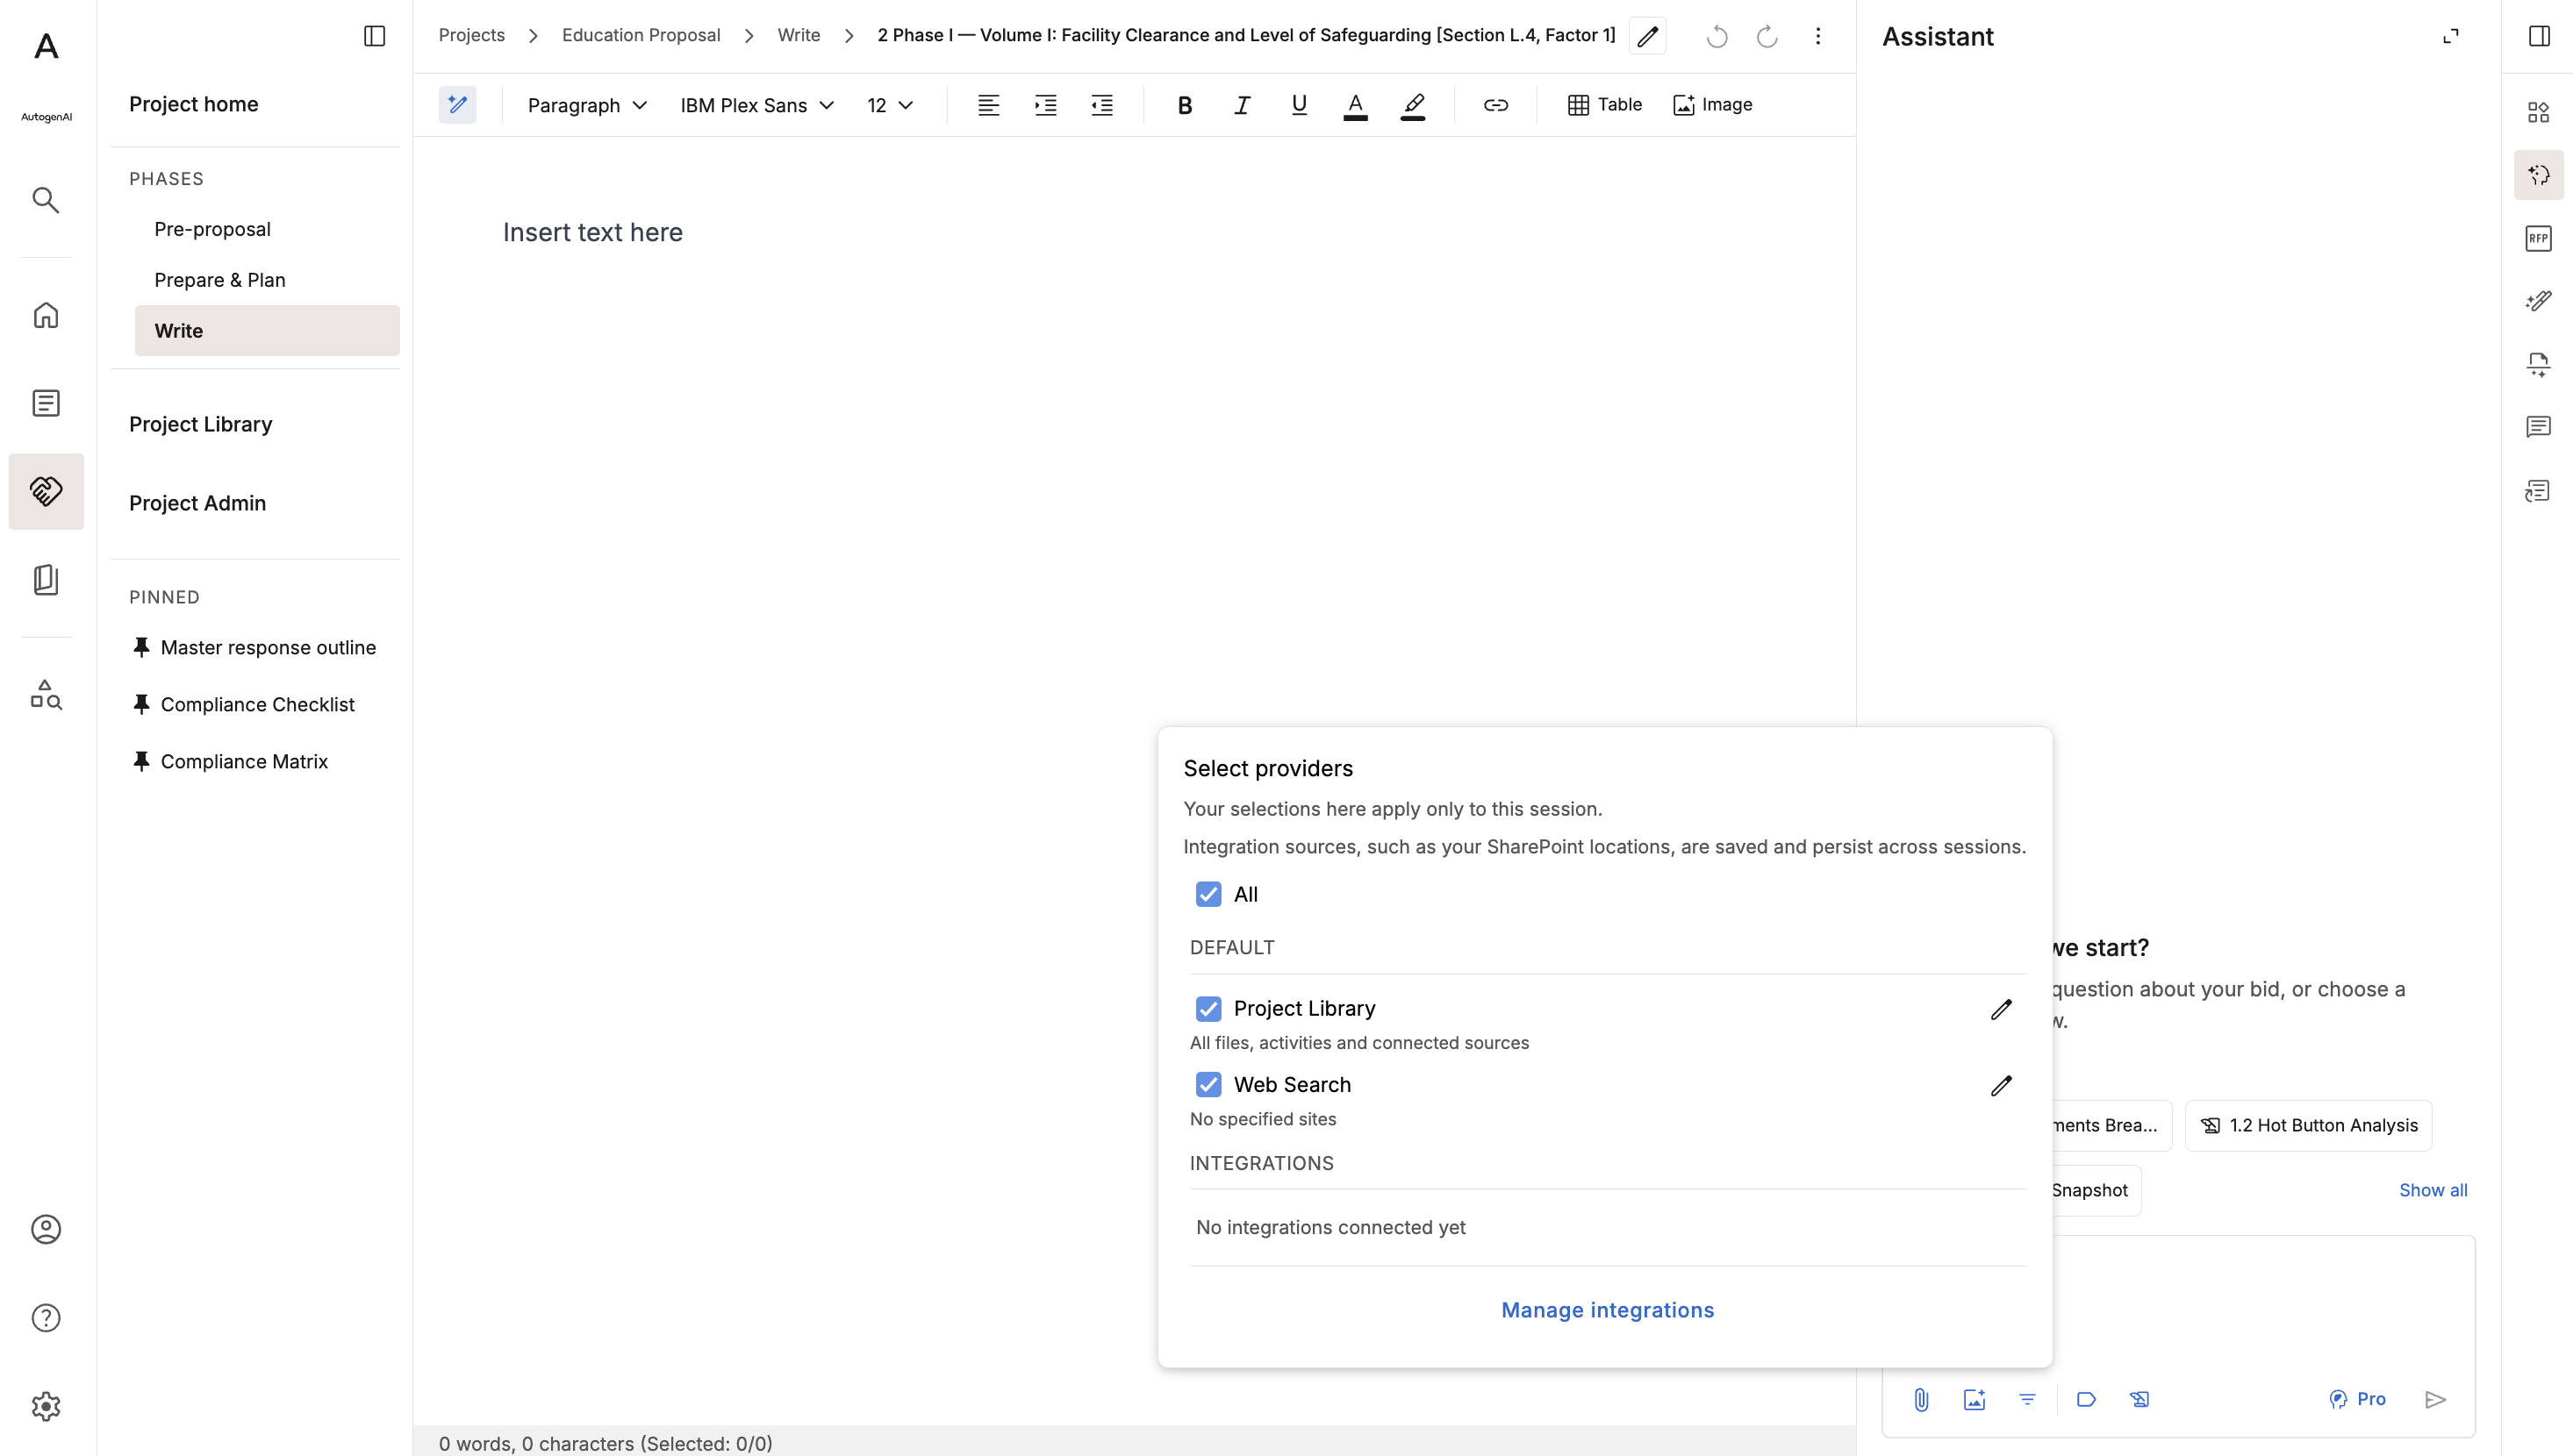This screenshot has height=1456, width=2573.
Task: Click the 1.2 Hot Button Analysis chip
Action: click(2308, 1125)
